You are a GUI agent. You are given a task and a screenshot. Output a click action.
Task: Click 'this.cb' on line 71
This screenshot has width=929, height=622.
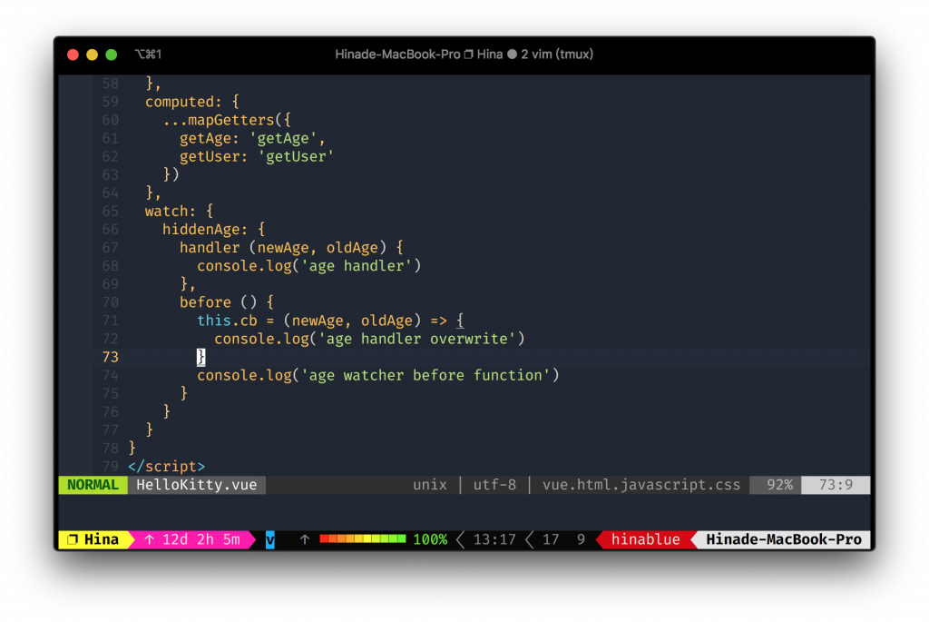coord(227,321)
